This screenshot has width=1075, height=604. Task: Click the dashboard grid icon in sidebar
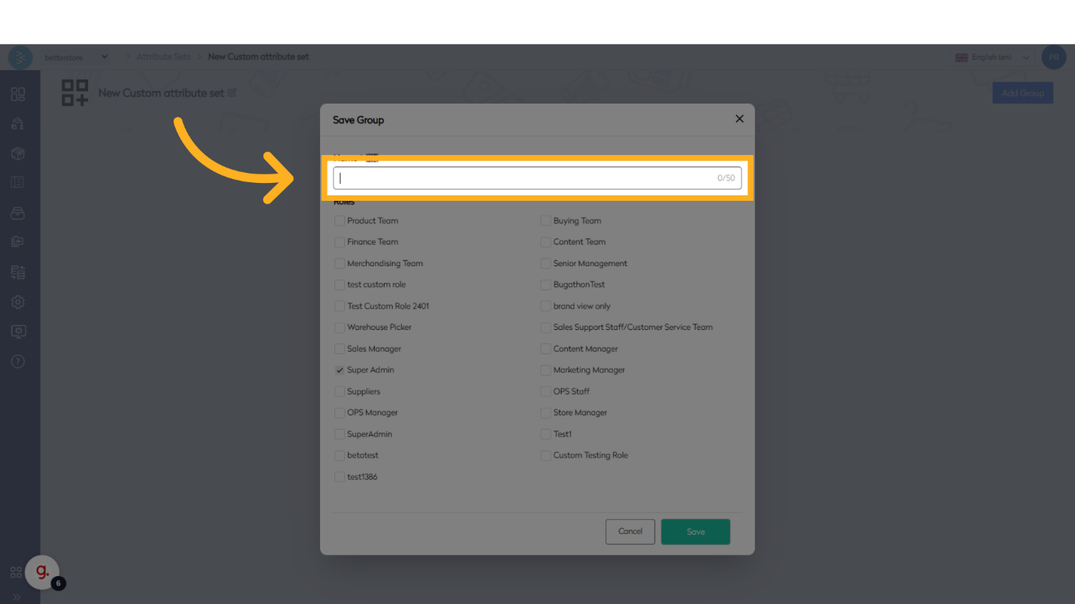point(18,94)
